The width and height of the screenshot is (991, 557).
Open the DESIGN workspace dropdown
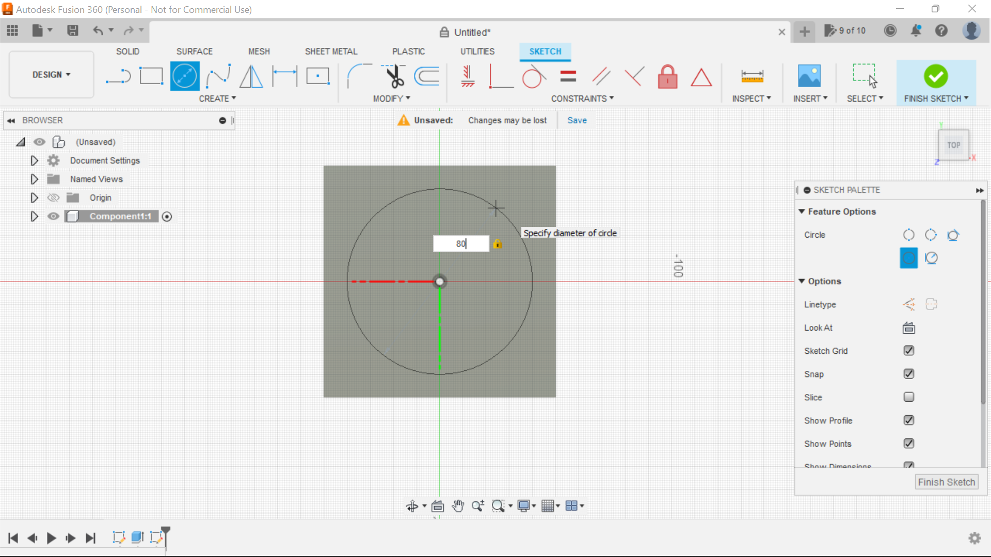(51, 75)
